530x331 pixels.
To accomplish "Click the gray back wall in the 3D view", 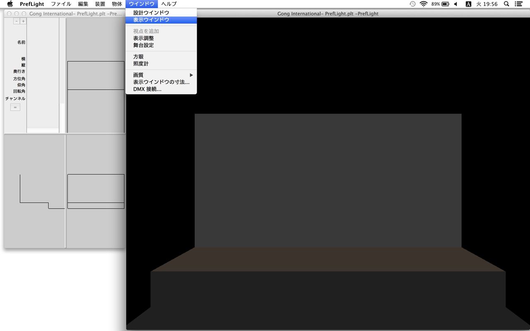I will point(328,180).
